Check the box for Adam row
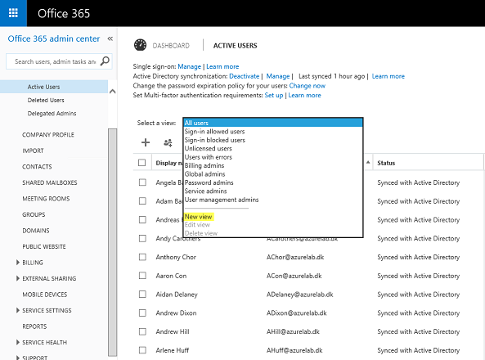Image resolution: width=485 pixels, height=360 pixels. (x=142, y=201)
